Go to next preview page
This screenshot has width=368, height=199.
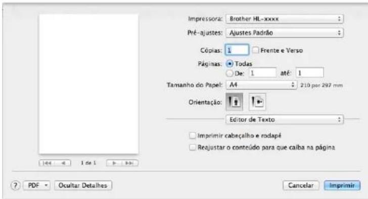(114, 163)
